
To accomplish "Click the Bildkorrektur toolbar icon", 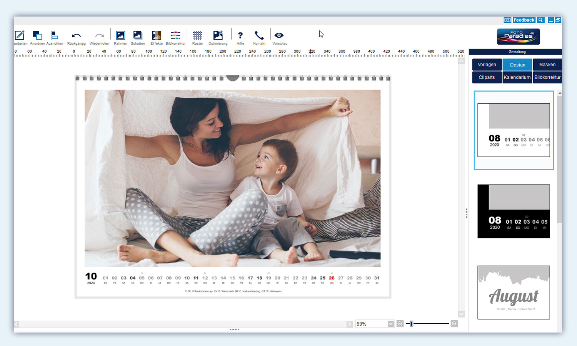I will click(x=175, y=36).
